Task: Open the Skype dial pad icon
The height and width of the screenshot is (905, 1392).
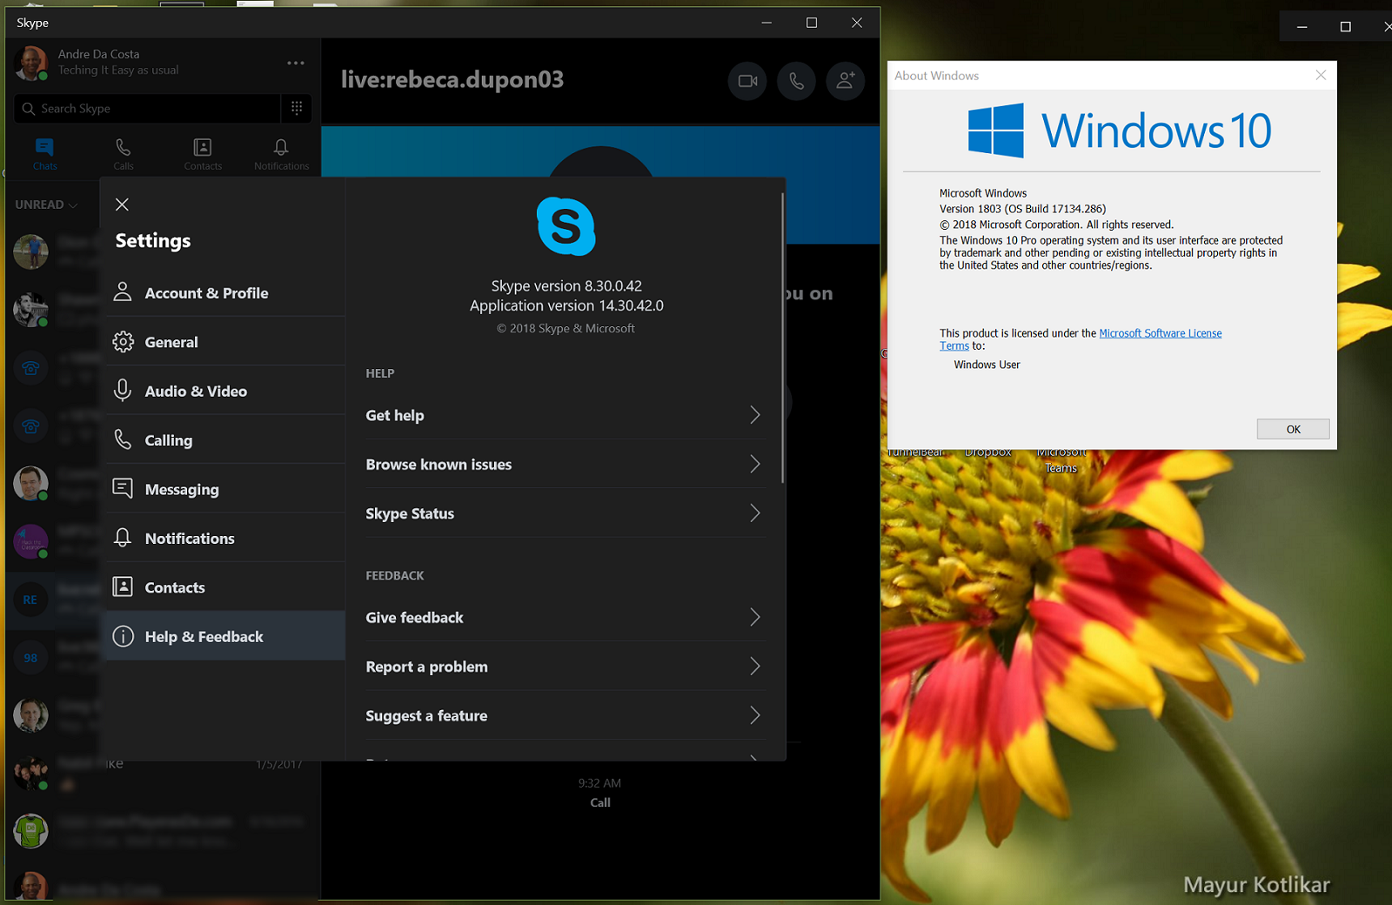Action: (x=297, y=108)
